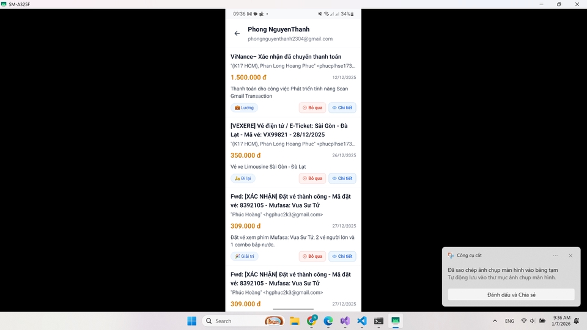Screen dimensions: 587x330
Task: Open the Windows Start menu
Action: click(192, 321)
